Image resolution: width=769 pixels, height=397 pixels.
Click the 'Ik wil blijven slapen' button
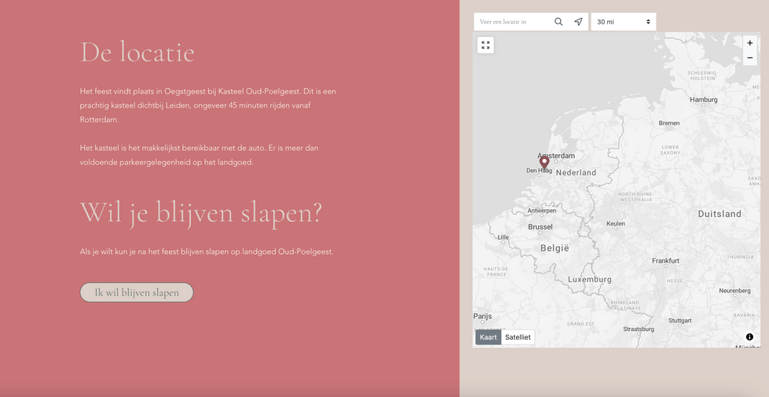pyautogui.click(x=137, y=292)
